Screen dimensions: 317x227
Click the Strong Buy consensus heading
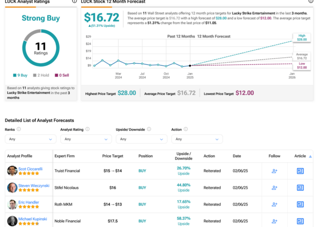click(x=41, y=18)
